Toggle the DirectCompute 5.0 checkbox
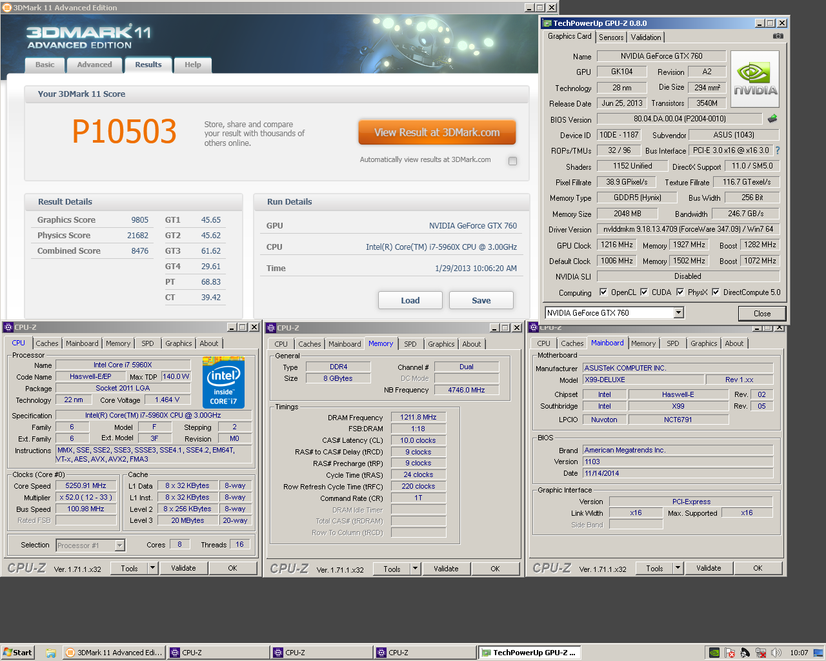The width and height of the screenshot is (826, 661). (x=716, y=292)
